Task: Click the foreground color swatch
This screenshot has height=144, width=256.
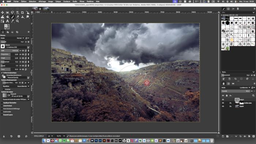Action: point(6,26)
